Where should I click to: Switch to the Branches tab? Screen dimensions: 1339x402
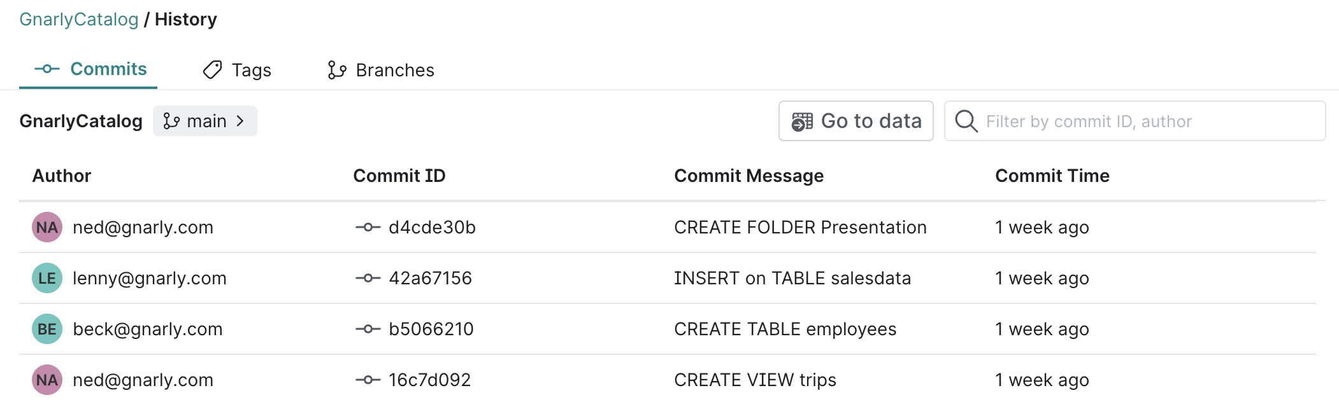tap(381, 70)
